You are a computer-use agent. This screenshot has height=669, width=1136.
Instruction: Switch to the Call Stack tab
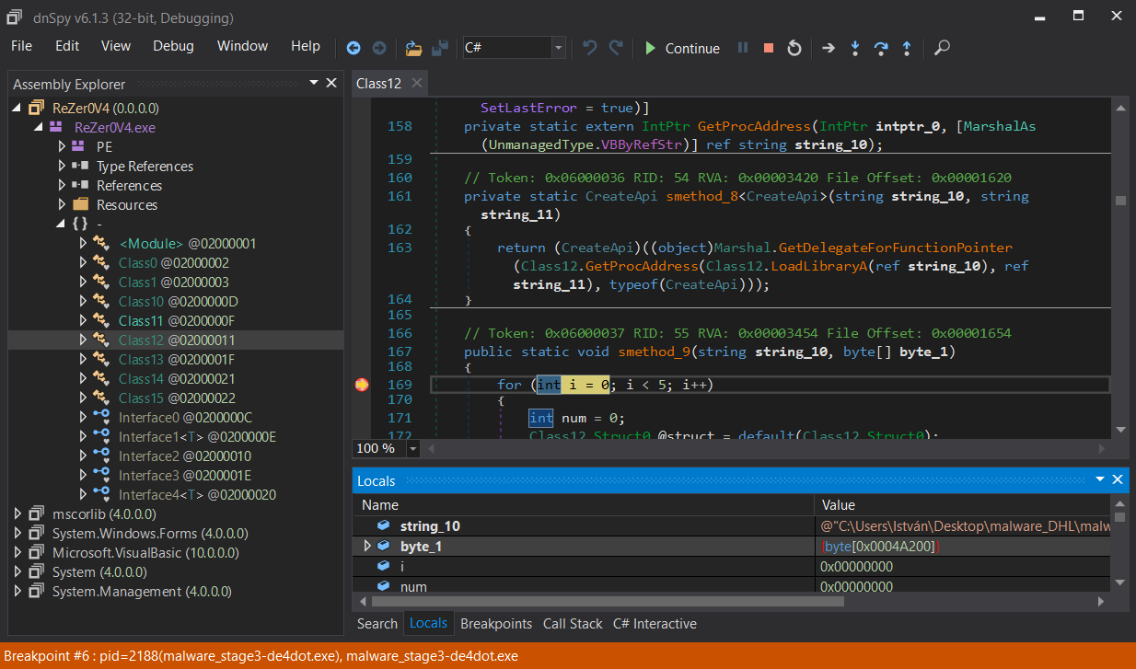pyautogui.click(x=573, y=624)
